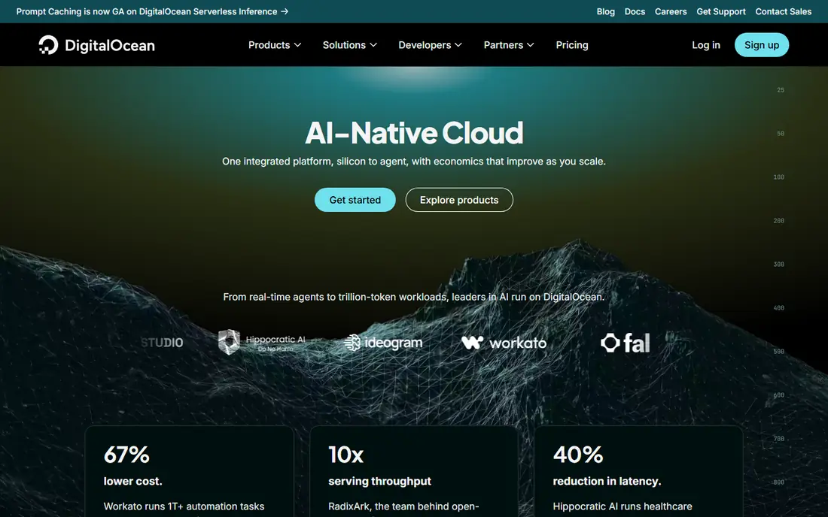Image resolution: width=828 pixels, height=517 pixels.
Task: Click the DigitalOcean wordmark
Action: (x=110, y=45)
